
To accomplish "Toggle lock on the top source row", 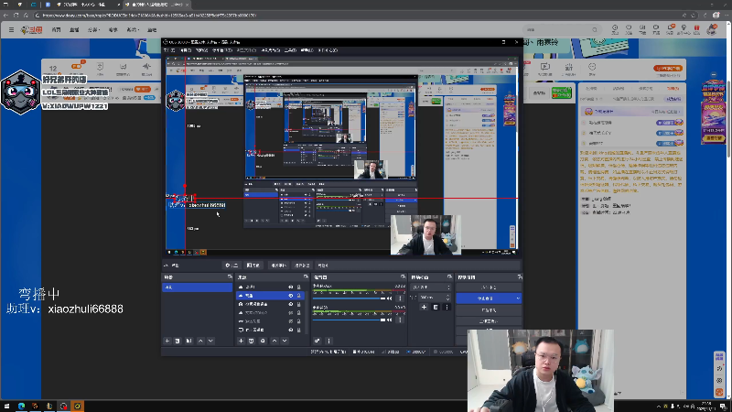I will [299, 287].
